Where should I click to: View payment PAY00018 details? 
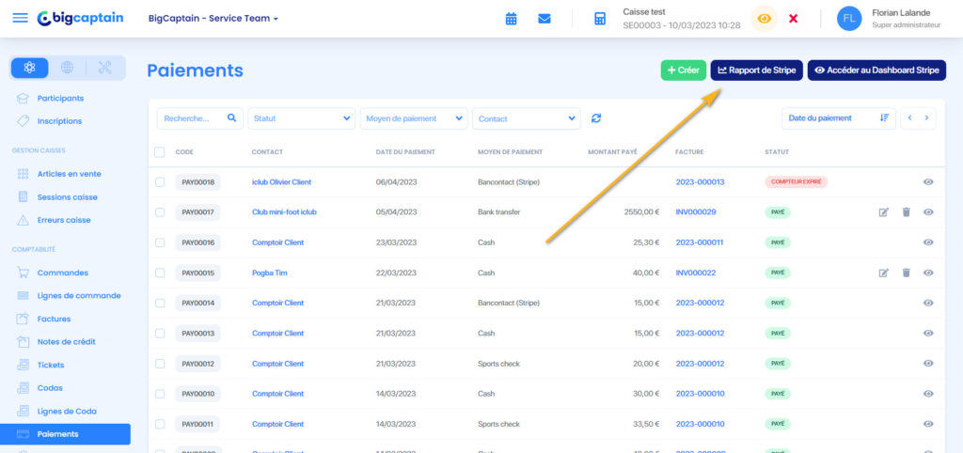tap(928, 181)
